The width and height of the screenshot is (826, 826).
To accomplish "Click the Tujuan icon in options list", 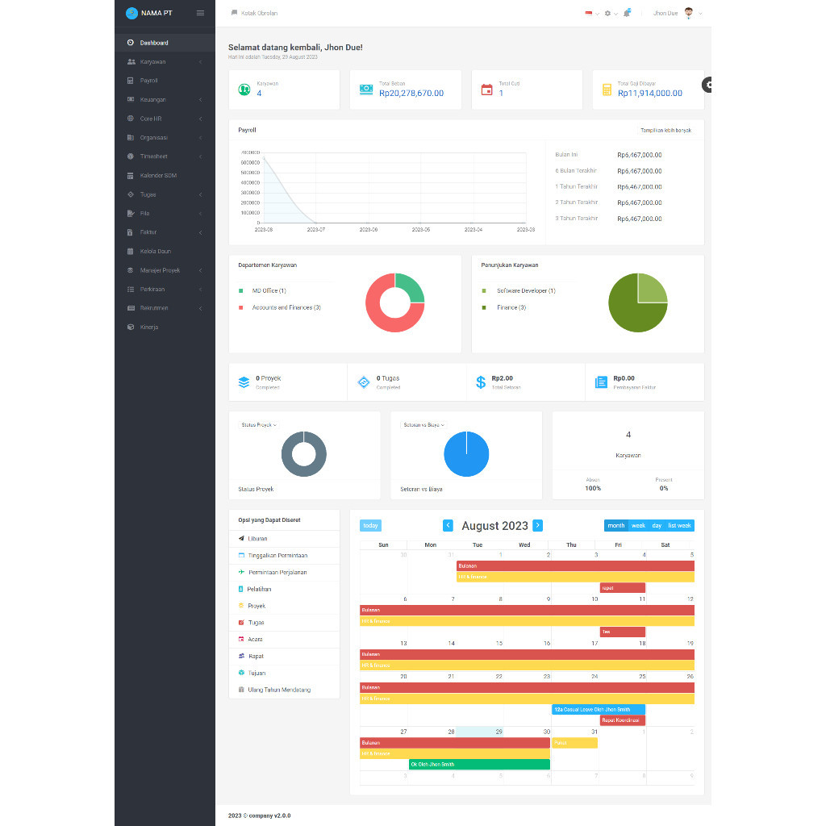I will tap(241, 673).
